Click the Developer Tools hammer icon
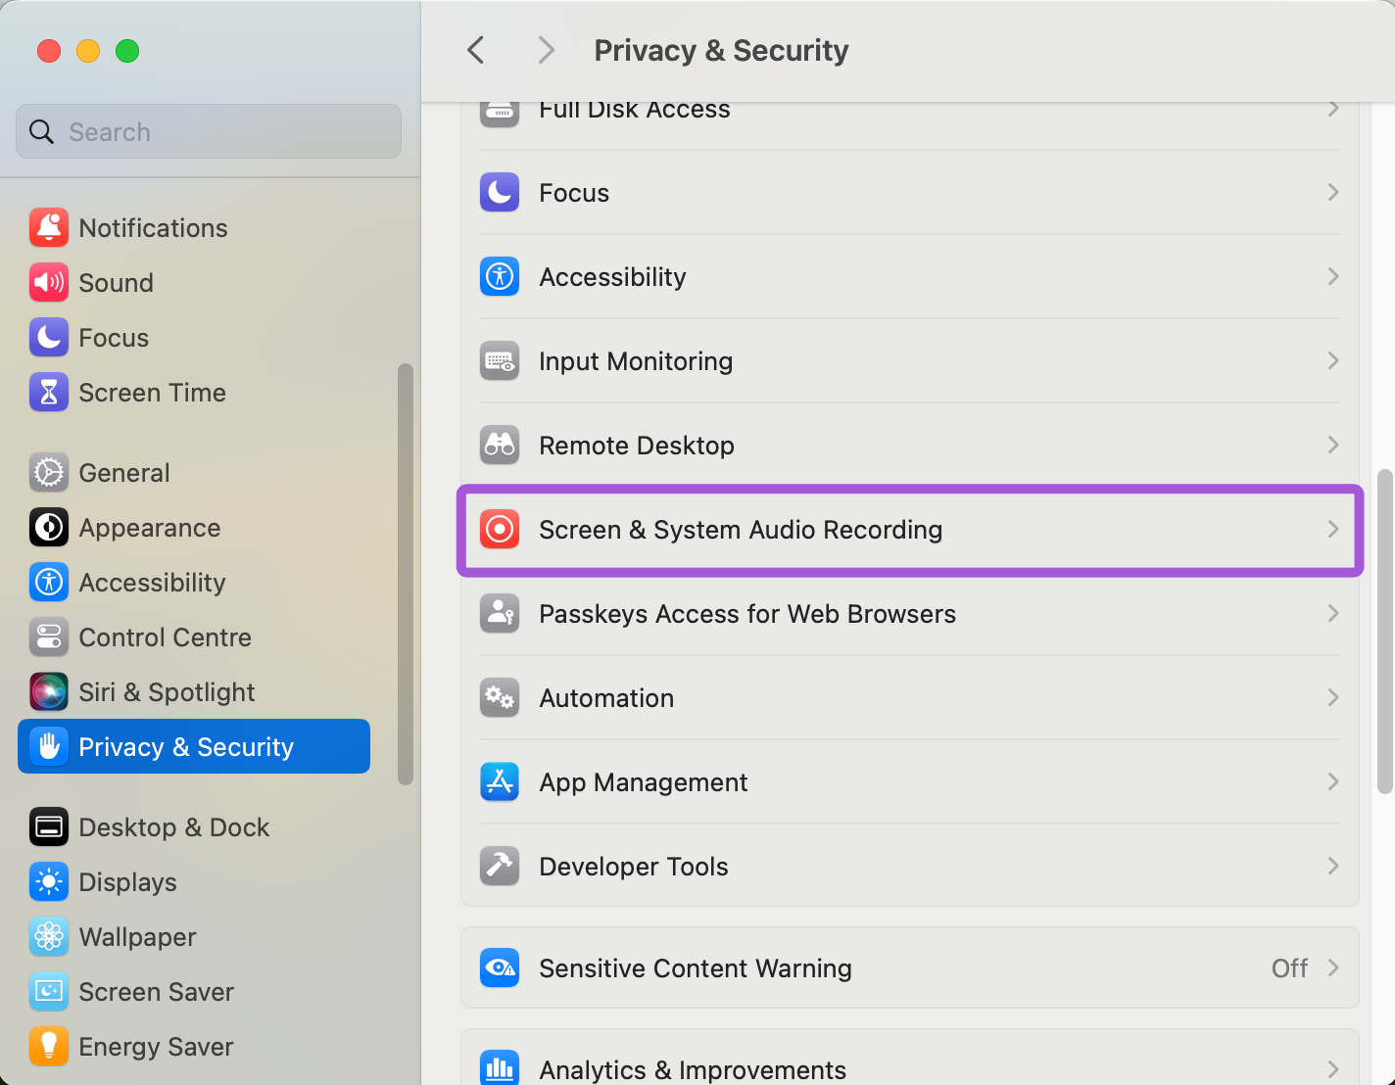 500,866
